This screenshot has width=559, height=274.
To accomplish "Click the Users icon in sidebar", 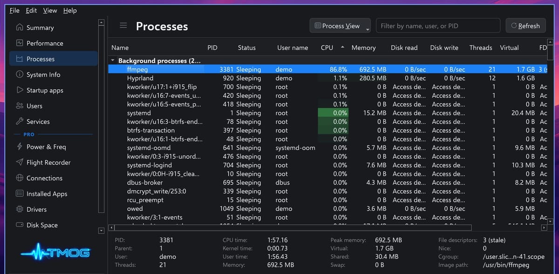I will pos(20,106).
